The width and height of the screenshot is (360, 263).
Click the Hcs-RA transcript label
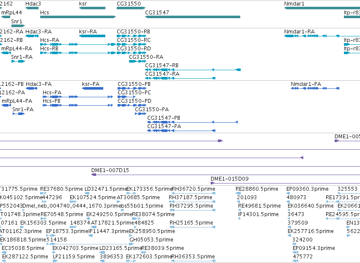49,40
